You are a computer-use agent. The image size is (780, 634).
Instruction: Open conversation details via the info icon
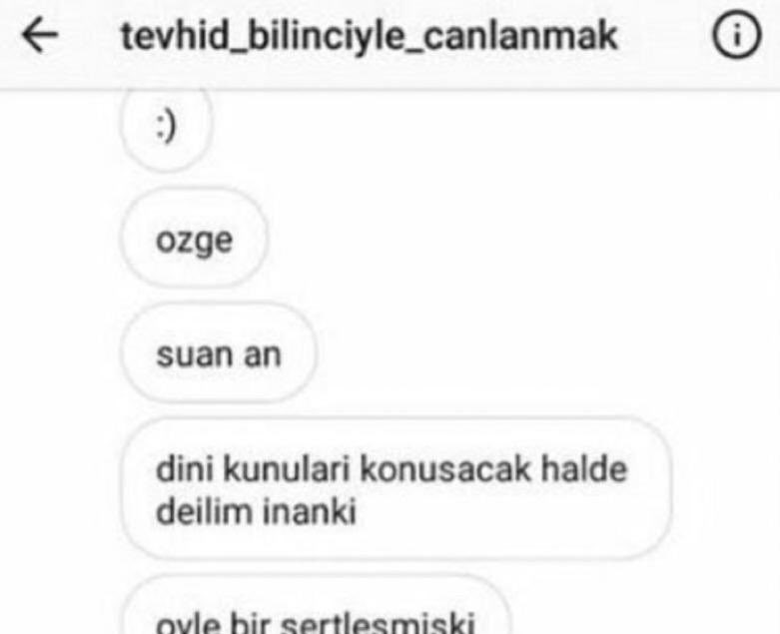click(x=737, y=36)
